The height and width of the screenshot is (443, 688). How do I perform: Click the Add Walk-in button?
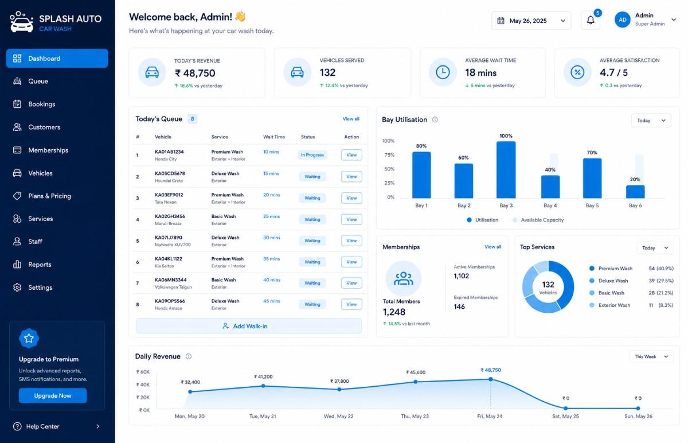[249, 326]
